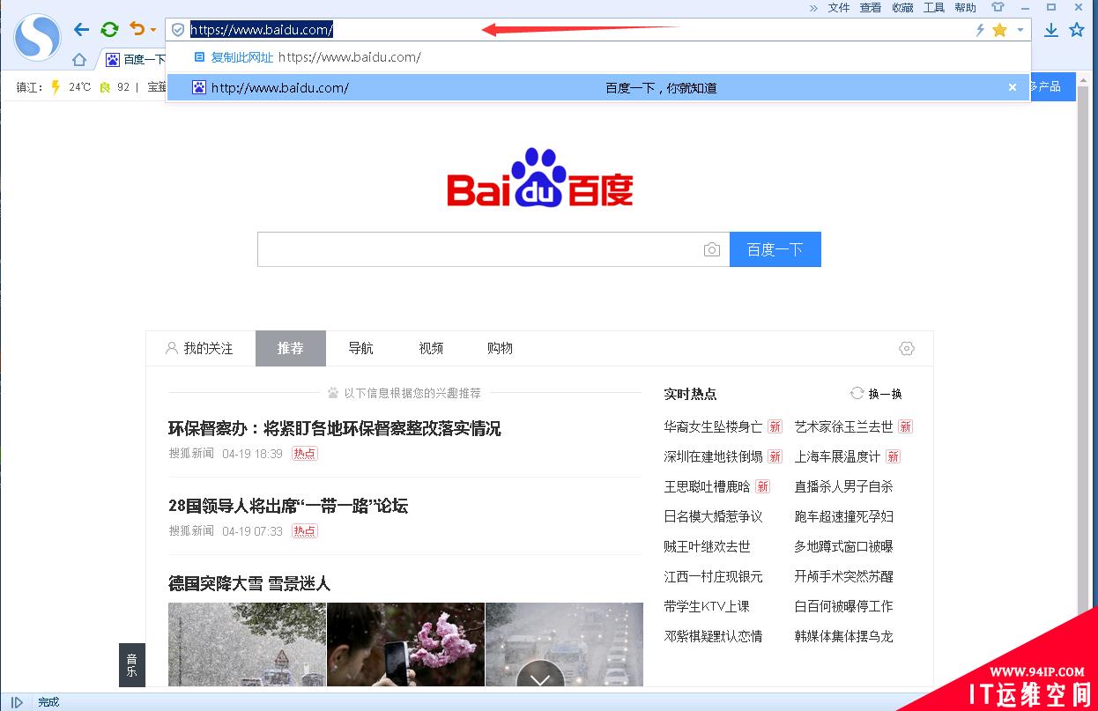
Task: Open hot topic 艺术家徐玉兰去世
Action: 843,426
